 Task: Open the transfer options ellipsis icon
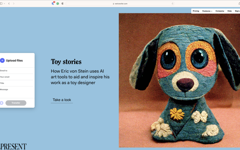[1, 103]
